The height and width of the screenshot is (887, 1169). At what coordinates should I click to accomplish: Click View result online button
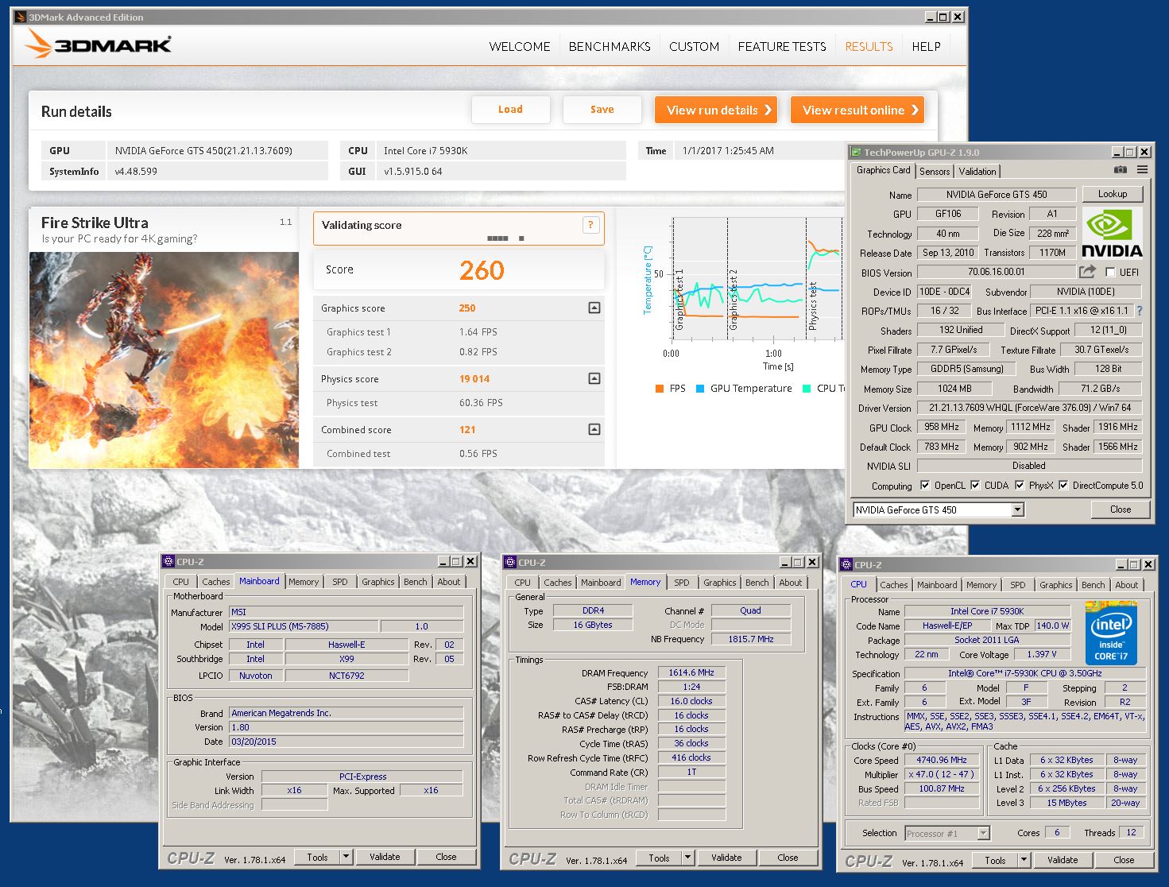(x=858, y=110)
